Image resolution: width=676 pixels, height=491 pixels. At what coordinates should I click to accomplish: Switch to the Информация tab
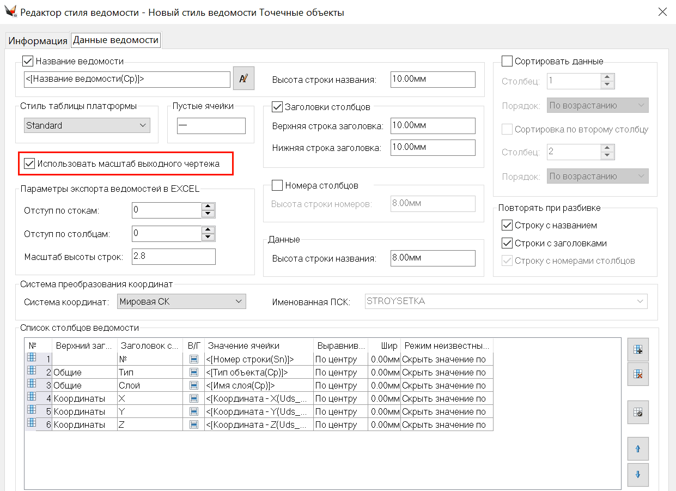click(x=38, y=41)
